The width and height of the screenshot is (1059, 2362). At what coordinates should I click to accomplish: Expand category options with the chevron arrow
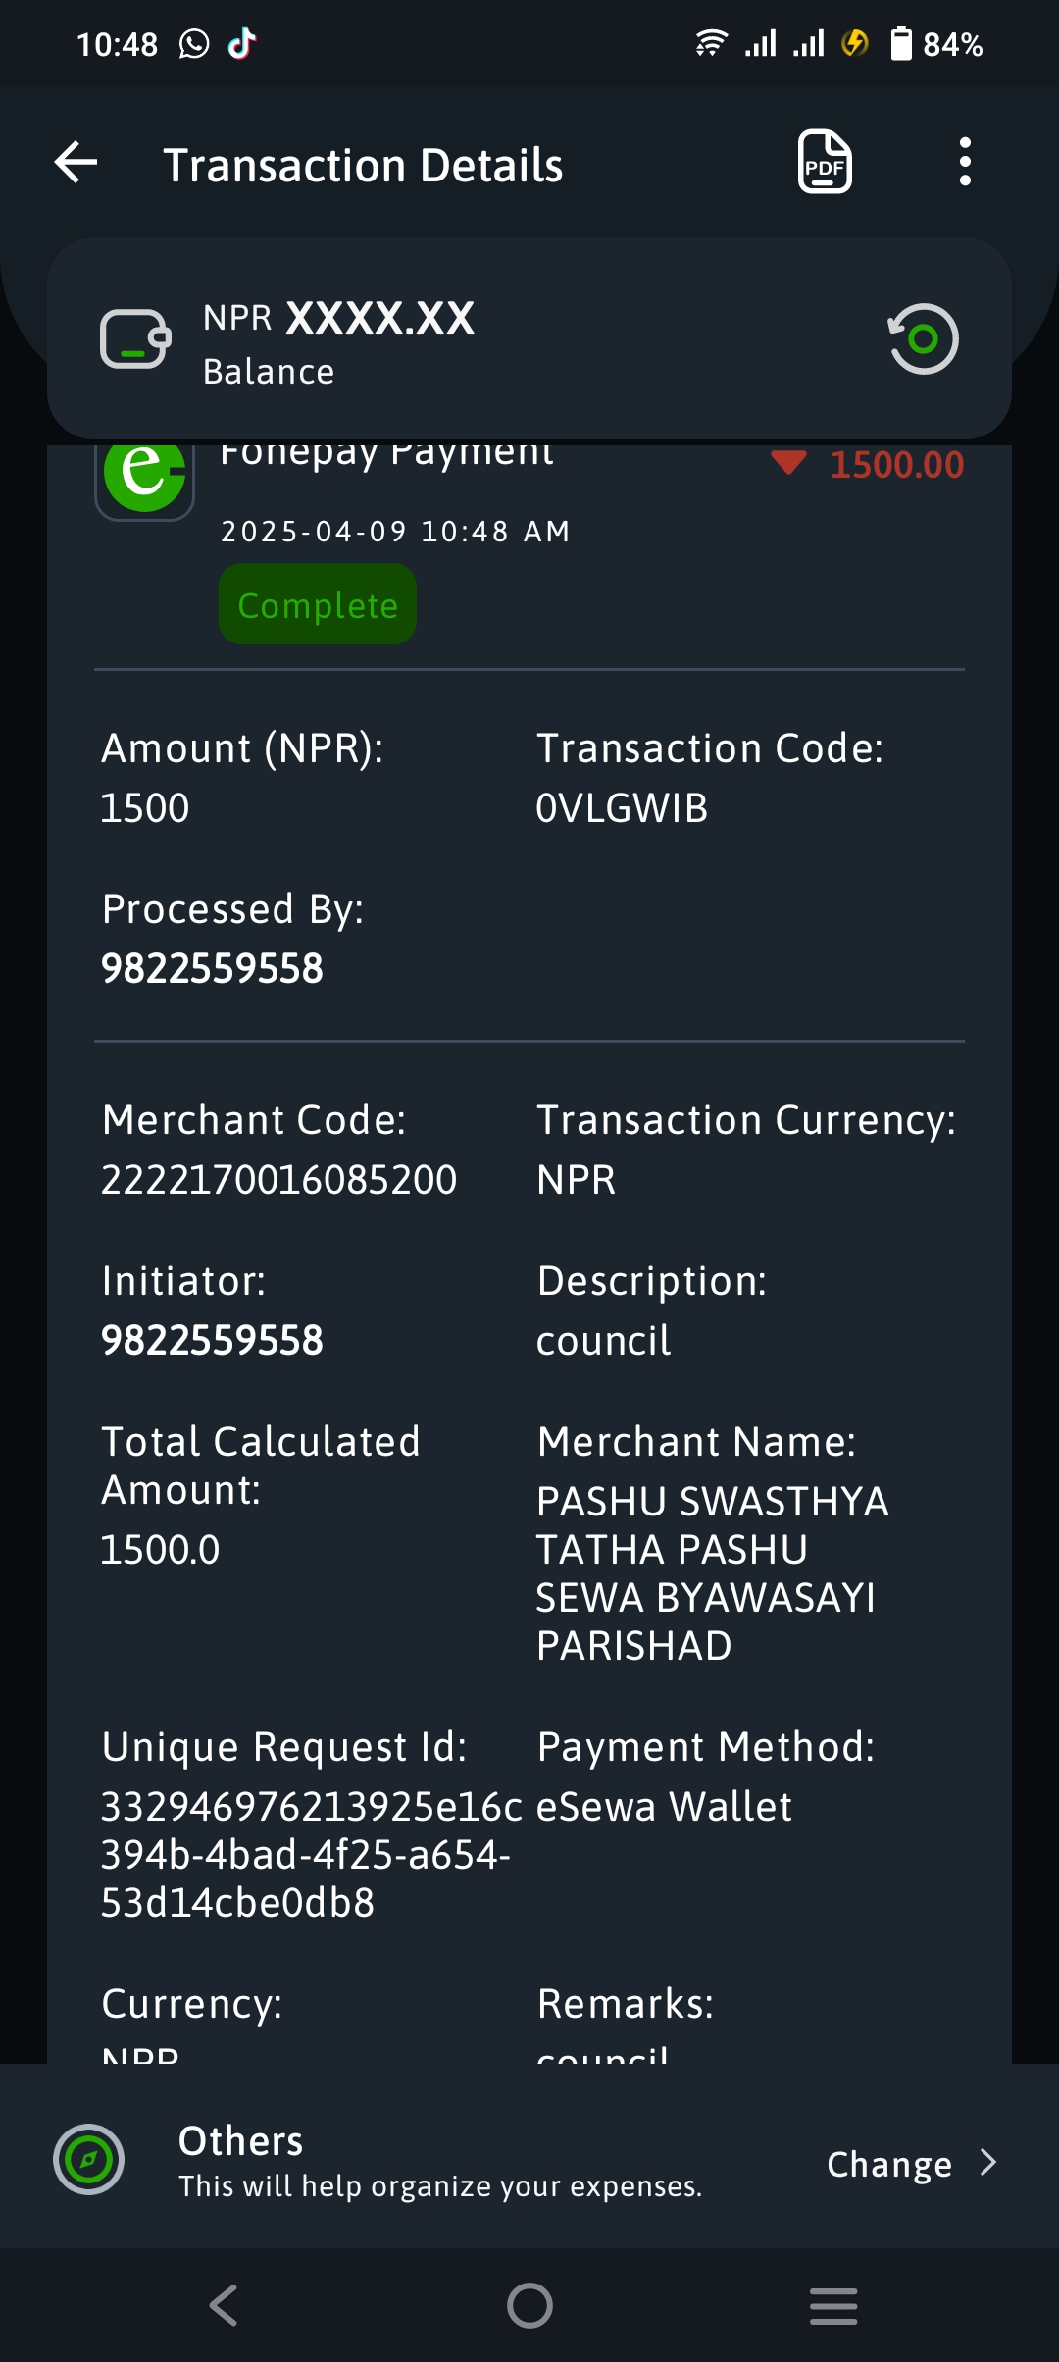pos(988,2163)
